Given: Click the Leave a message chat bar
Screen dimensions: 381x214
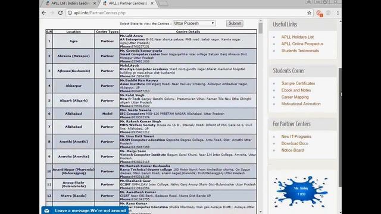Looking at the screenshot, I should (85, 210).
